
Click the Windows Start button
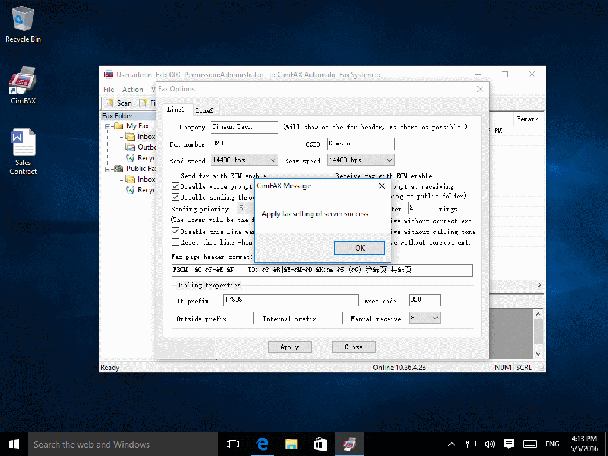(x=14, y=444)
